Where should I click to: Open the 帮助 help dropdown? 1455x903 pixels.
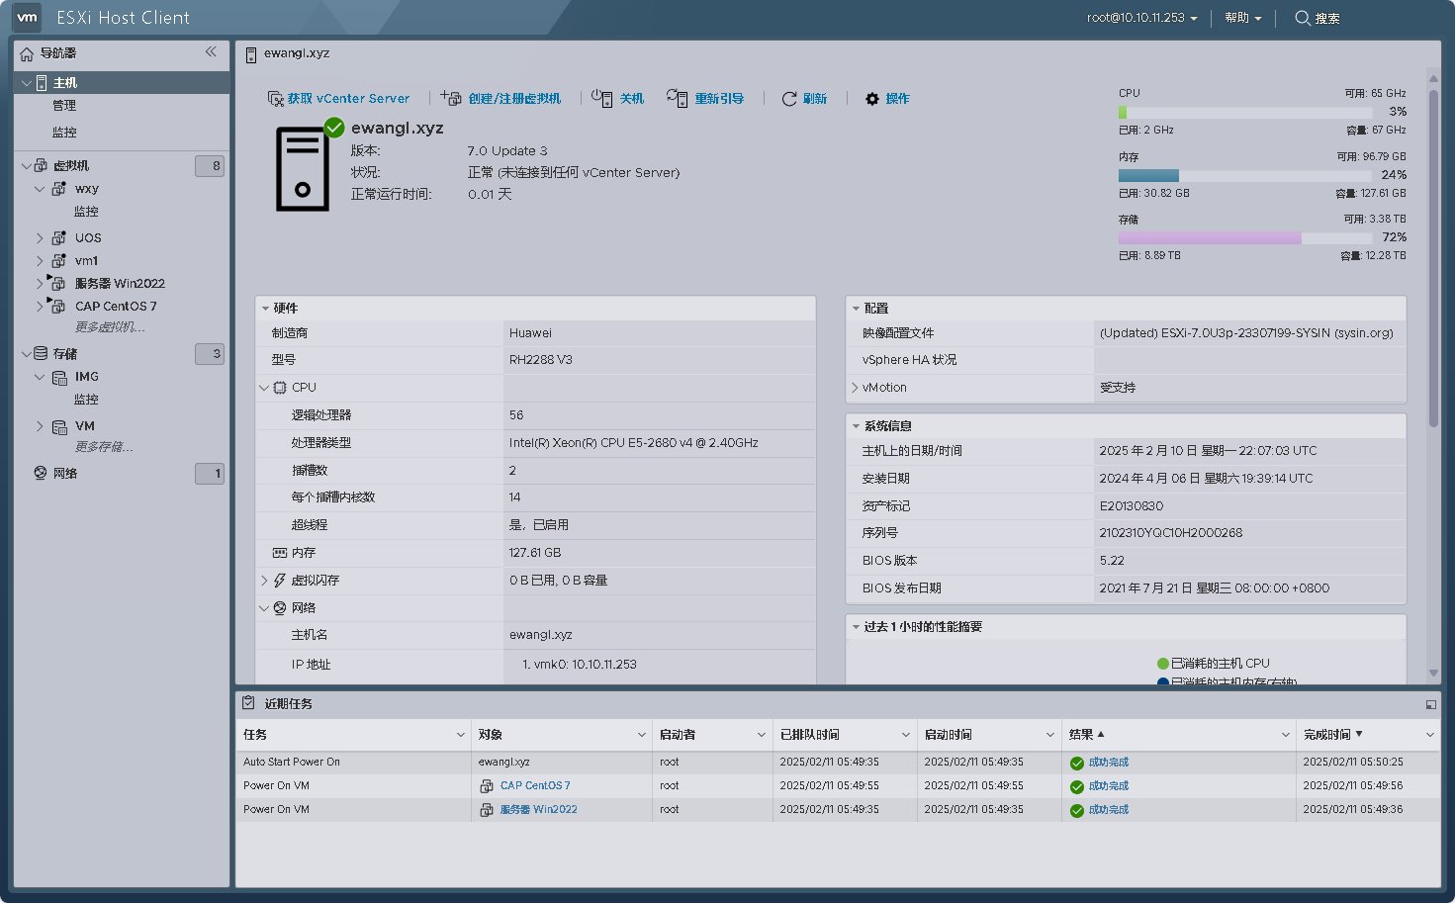pos(1242,18)
